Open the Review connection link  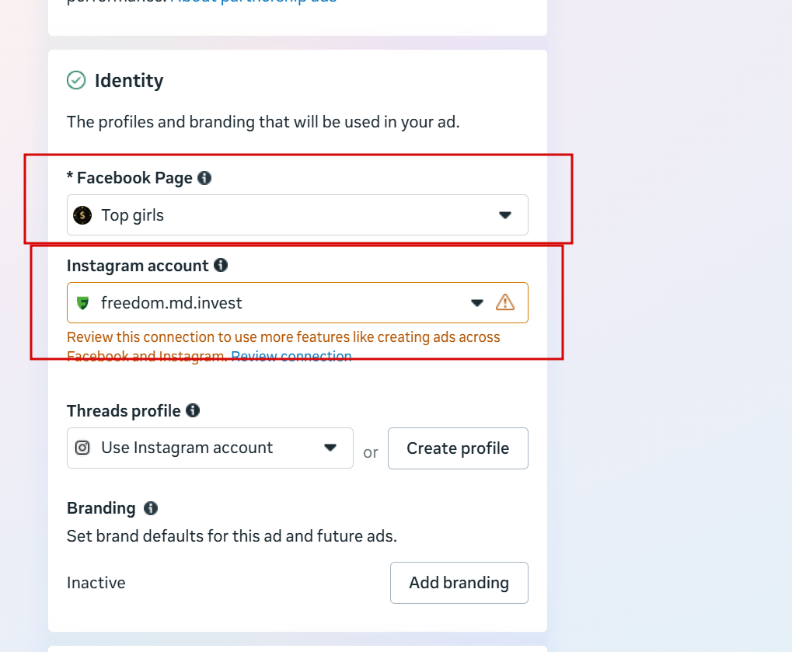tap(291, 357)
